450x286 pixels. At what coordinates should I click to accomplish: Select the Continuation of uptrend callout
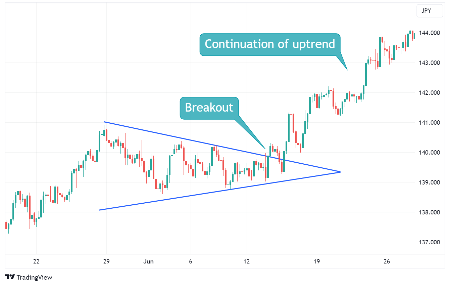pyautogui.click(x=270, y=44)
